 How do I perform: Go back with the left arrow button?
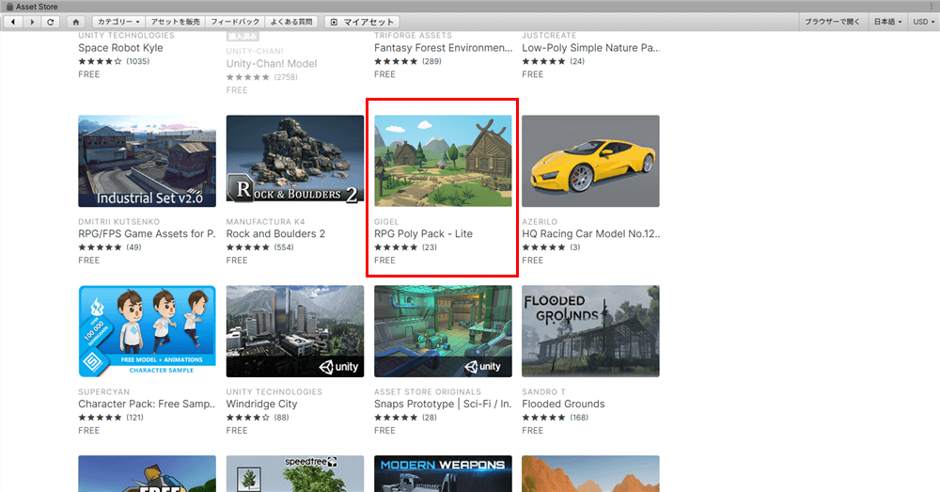13,22
